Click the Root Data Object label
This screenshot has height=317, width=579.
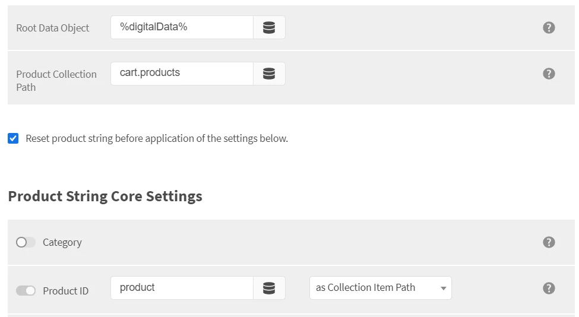tap(53, 28)
